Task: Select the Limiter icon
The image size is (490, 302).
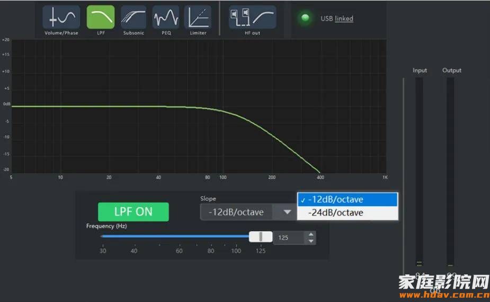Action: [x=198, y=17]
